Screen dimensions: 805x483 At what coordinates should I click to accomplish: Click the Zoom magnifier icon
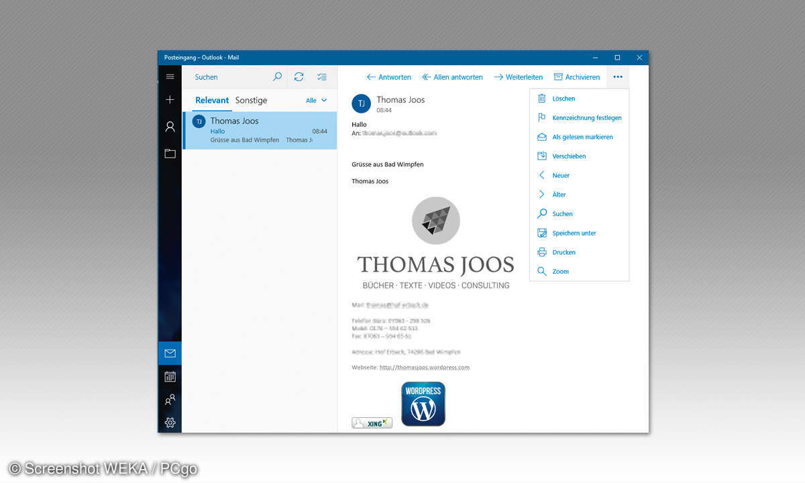[x=542, y=272]
